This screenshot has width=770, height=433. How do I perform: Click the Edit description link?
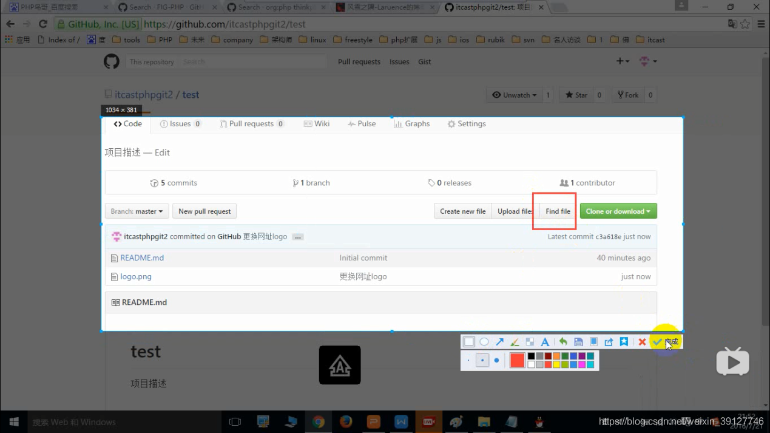click(x=162, y=153)
